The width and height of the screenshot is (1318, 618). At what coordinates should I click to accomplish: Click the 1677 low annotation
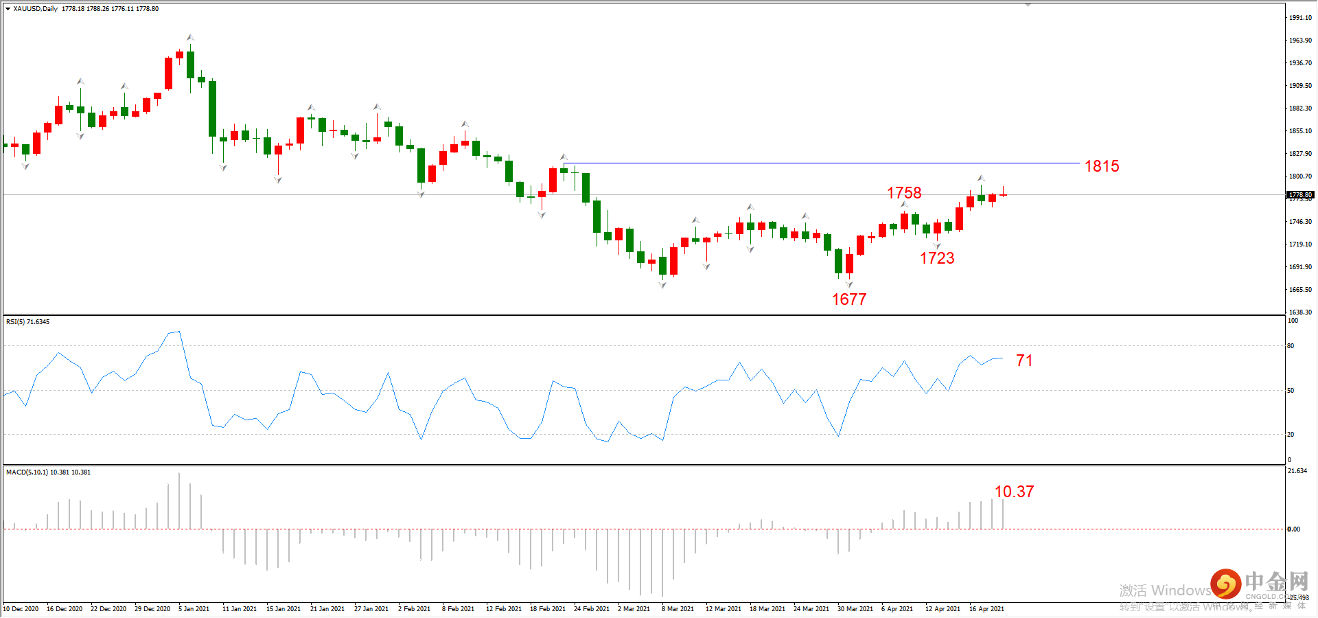tap(849, 299)
